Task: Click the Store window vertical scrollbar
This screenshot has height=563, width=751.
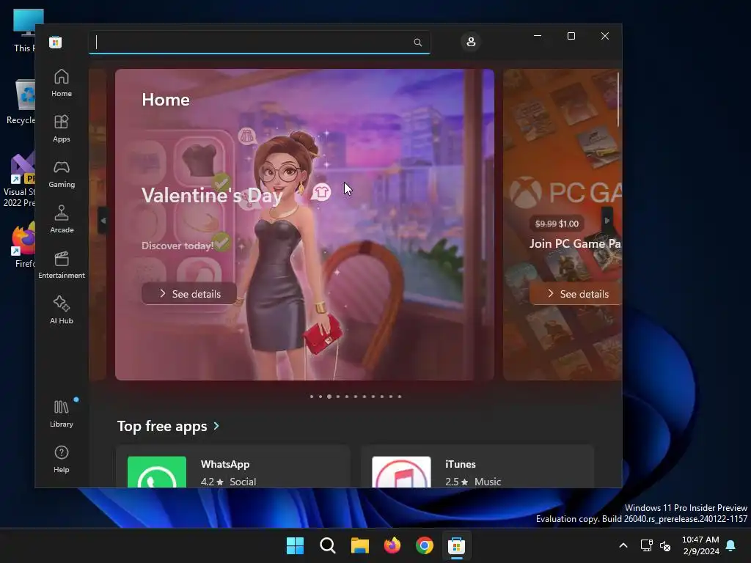Action: 618,100
